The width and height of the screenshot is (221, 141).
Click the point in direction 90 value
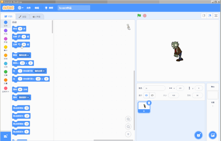click(x=20, y=90)
